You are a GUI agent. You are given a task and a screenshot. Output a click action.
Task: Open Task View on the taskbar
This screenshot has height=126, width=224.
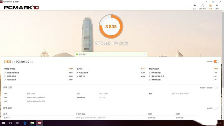[x=17, y=123]
